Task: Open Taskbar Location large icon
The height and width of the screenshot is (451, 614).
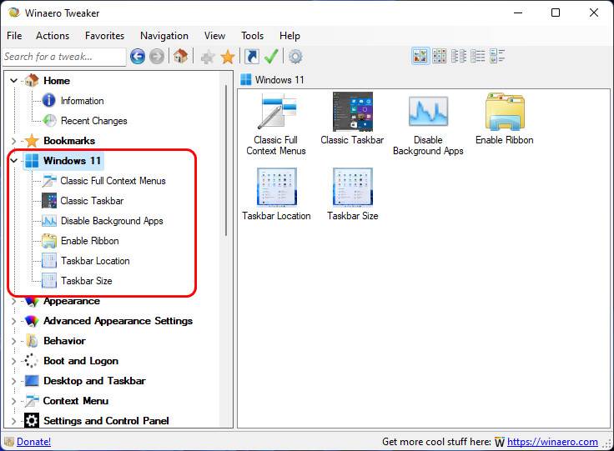Action: pos(276,194)
